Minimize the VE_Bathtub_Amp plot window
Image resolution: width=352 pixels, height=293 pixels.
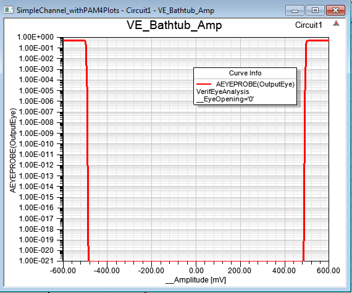[x=295, y=11]
